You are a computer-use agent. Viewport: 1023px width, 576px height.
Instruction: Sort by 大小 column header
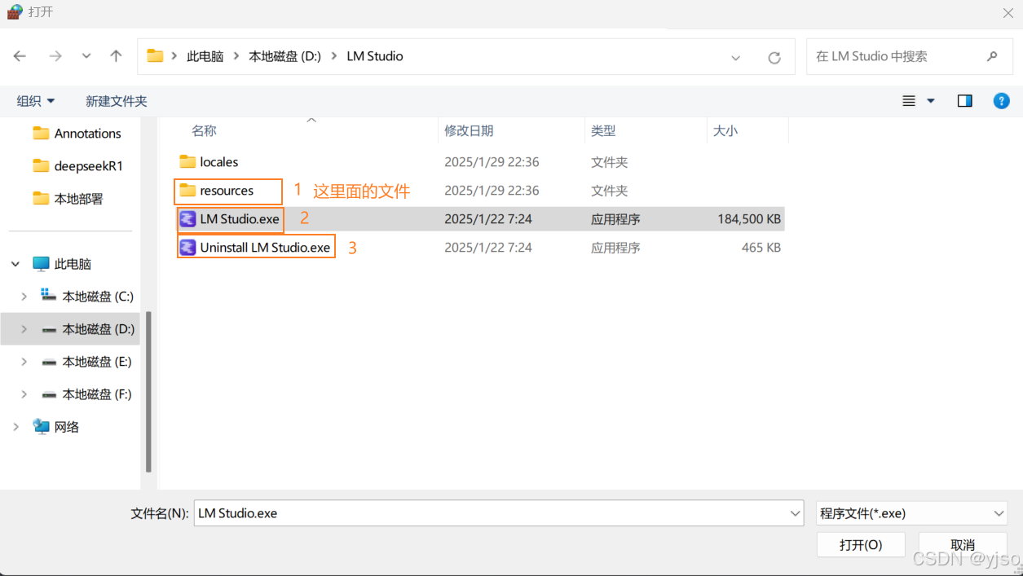725,130
